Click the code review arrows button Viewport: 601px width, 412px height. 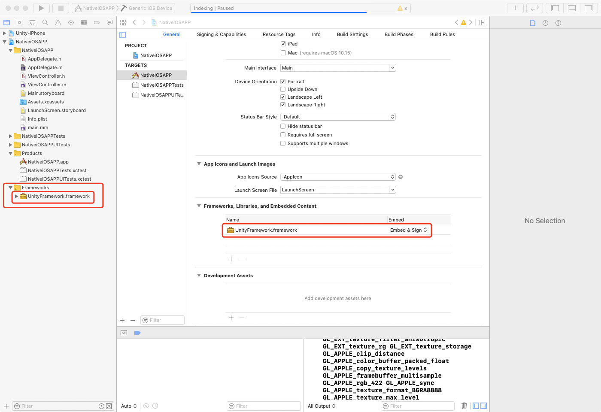click(x=534, y=8)
